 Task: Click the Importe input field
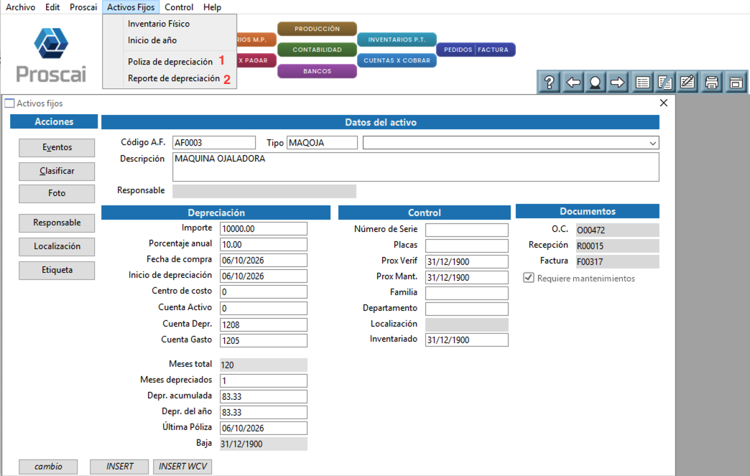point(264,229)
